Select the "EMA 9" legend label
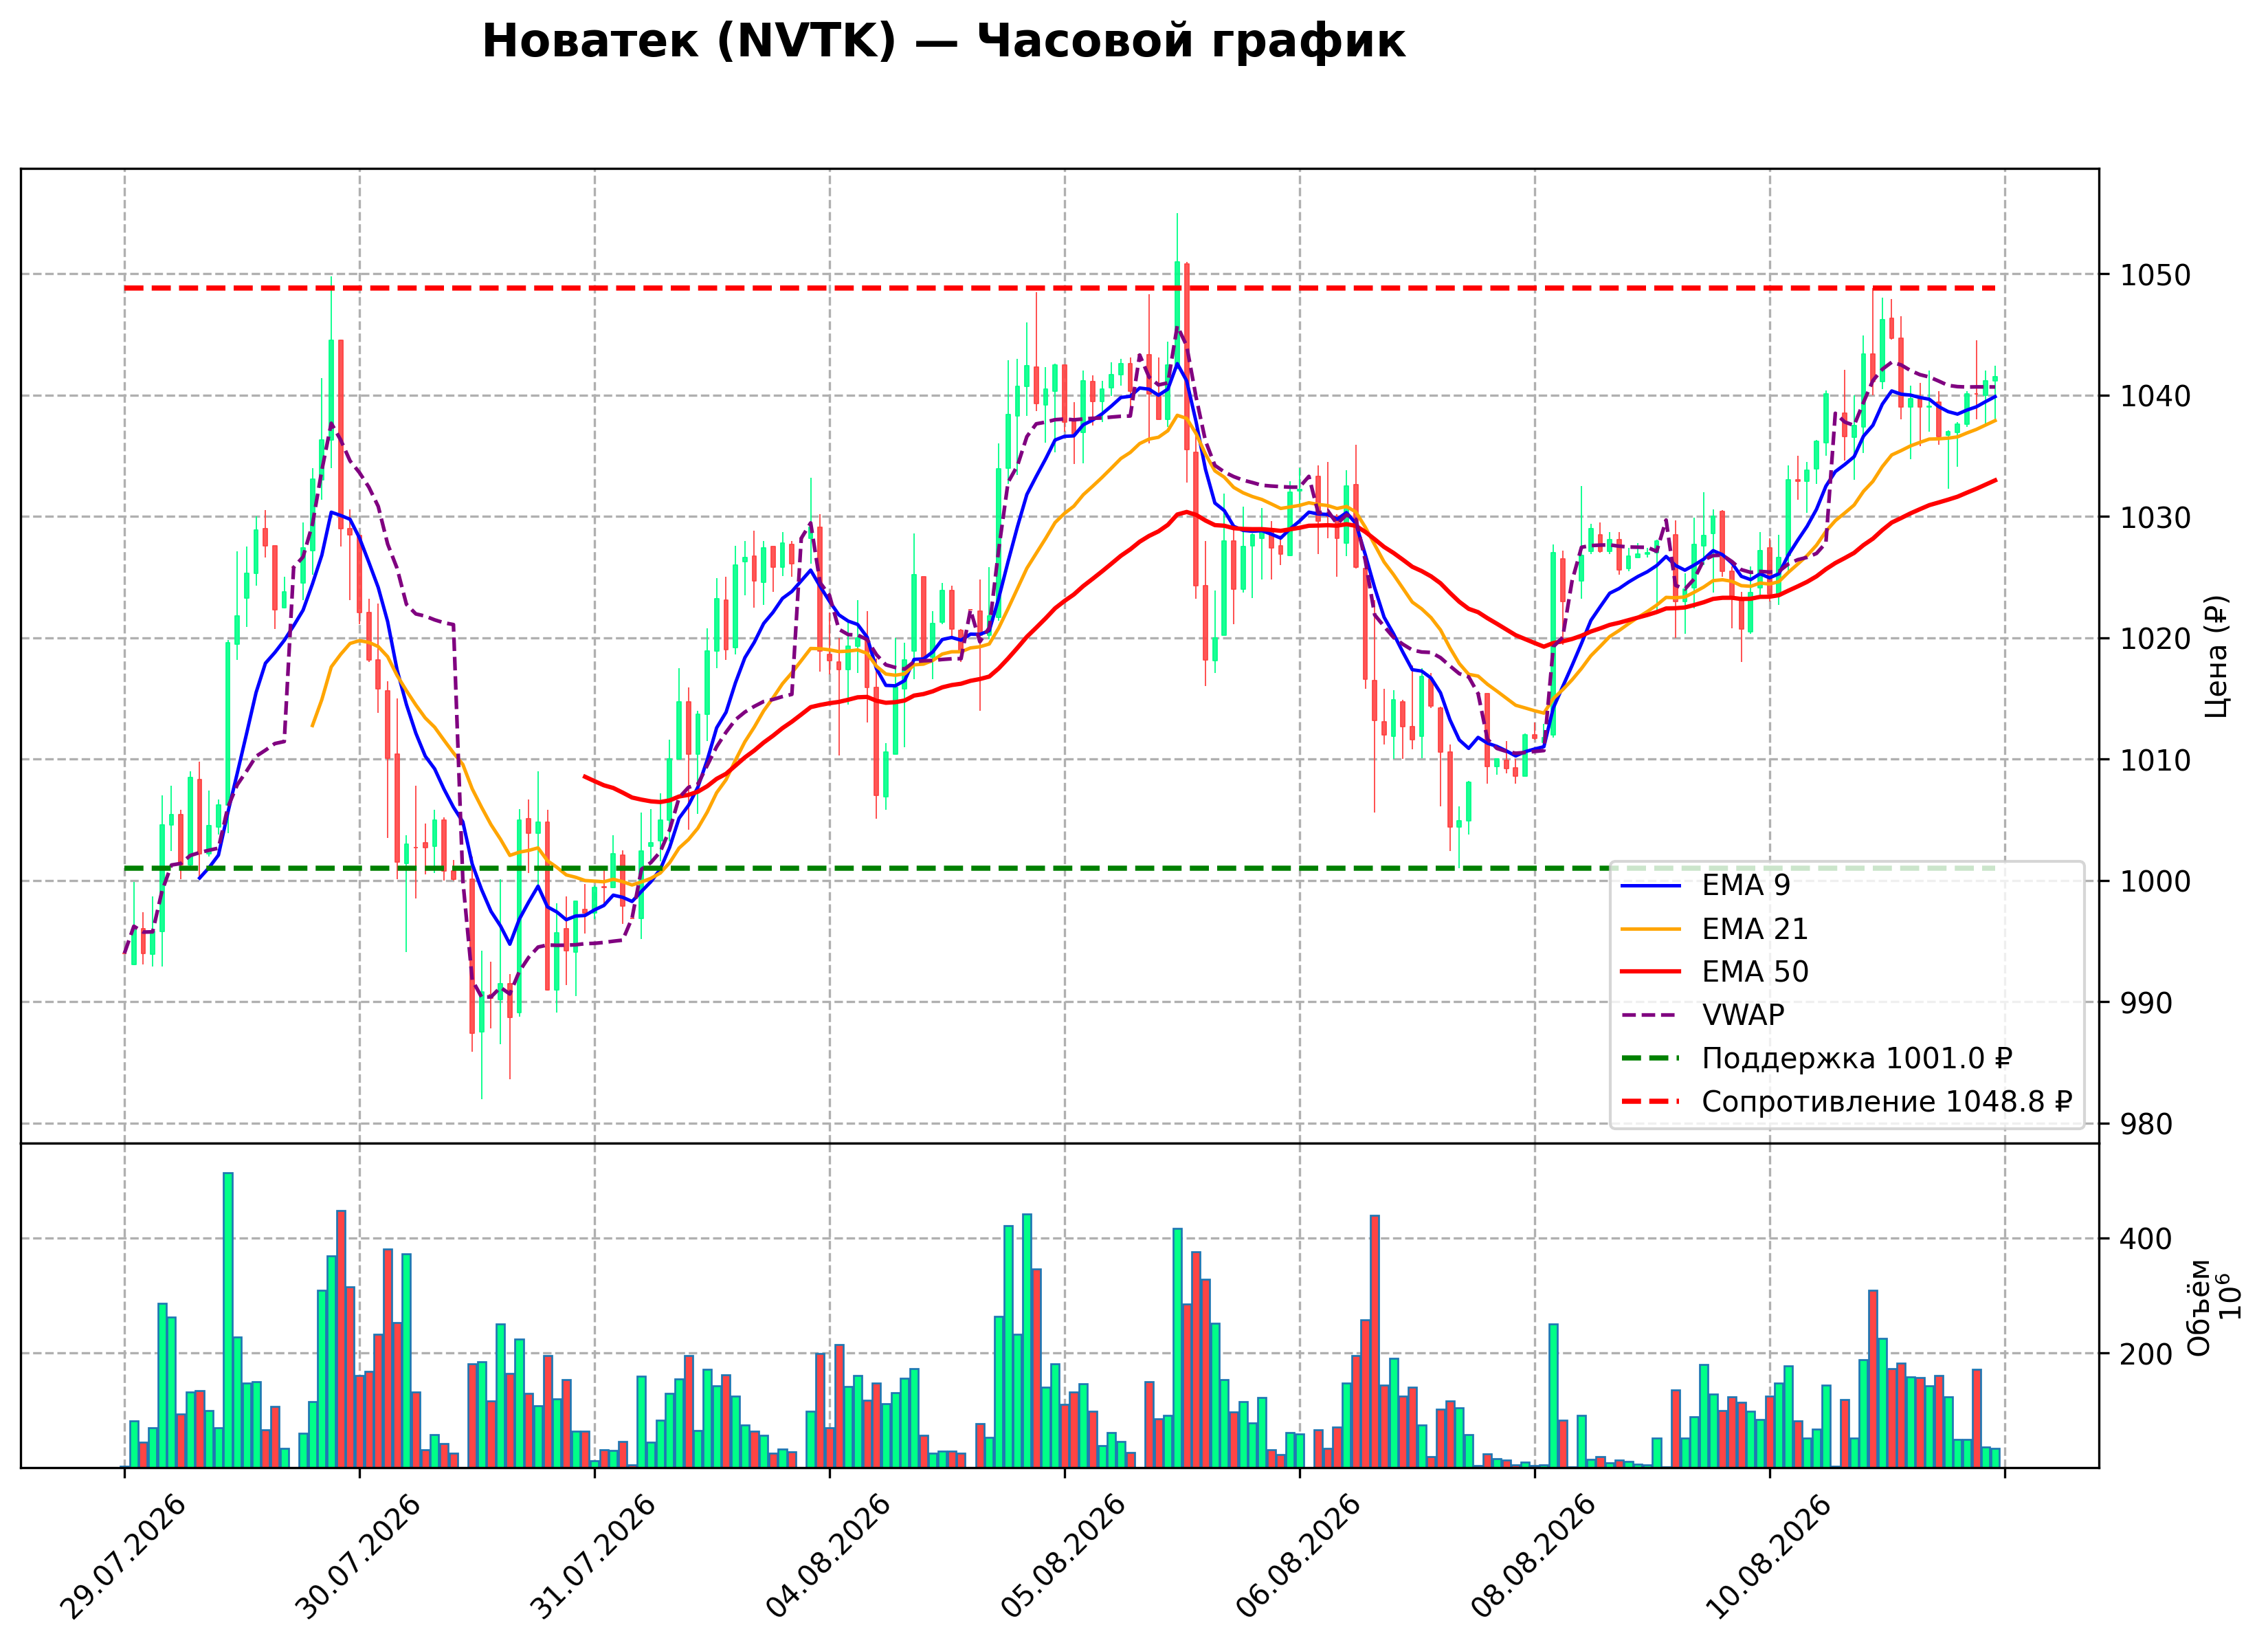 (x=1746, y=886)
